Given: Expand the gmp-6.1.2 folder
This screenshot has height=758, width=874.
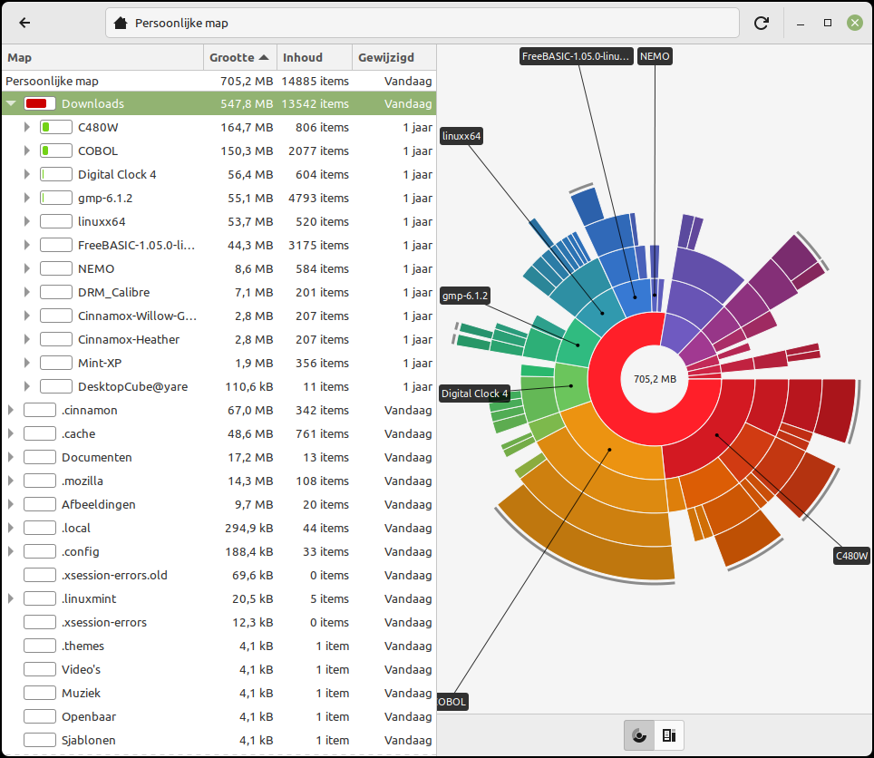Looking at the screenshot, I should click(x=27, y=198).
